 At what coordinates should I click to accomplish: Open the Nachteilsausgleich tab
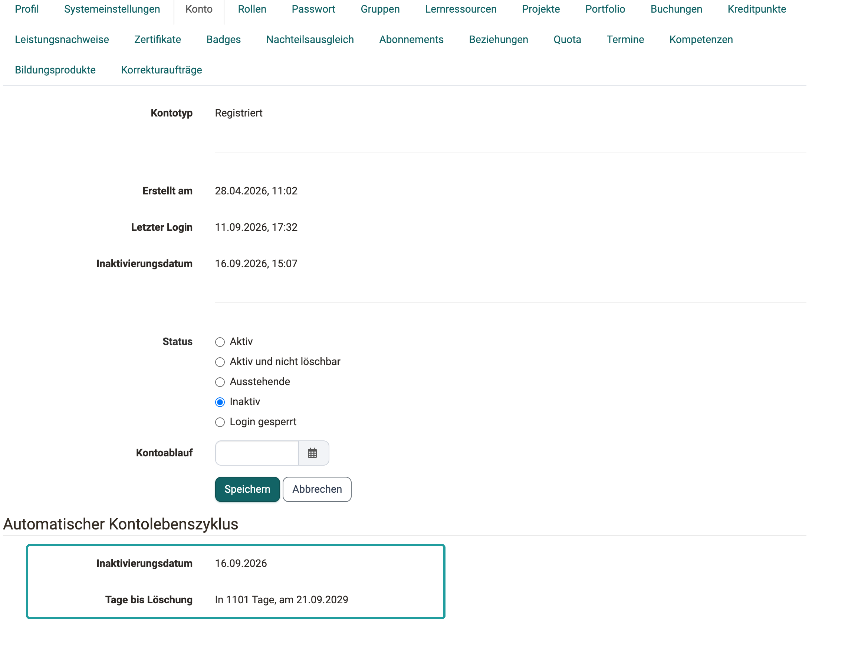coord(310,40)
